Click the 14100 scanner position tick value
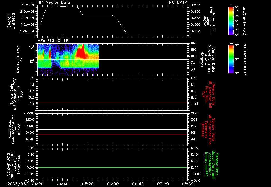 click(x=29, y=126)
